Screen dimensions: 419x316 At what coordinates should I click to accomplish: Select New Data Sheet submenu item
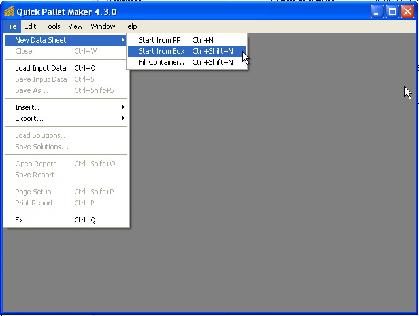65,40
